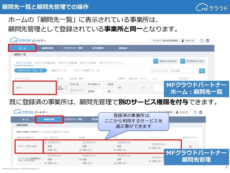Image resolution: width=230 pixels, height=173 pixels.
Task: Open ホーム tab in 顧問先一覧 screenshot
Action: 22,48
